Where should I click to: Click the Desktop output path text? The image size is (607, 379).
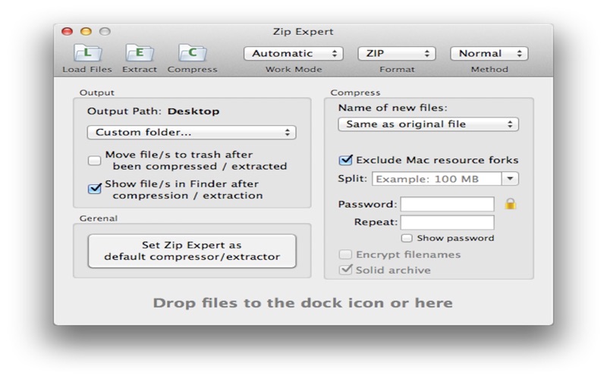193,111
